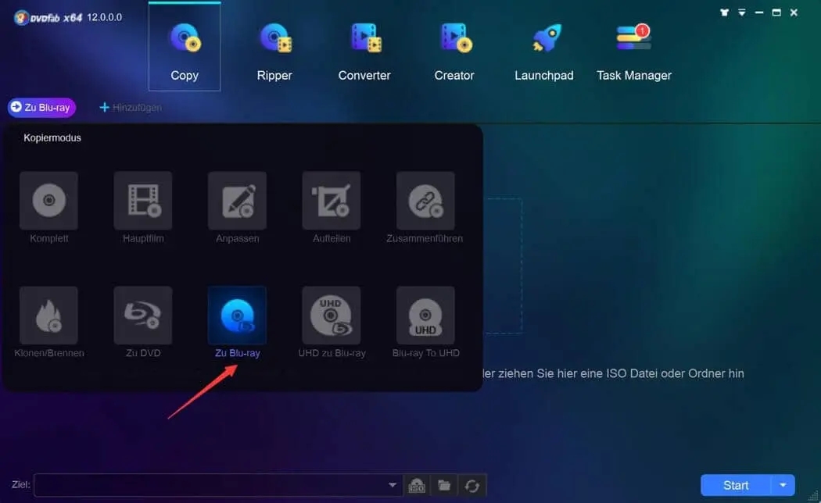This screenshot has width=821, height=503.
Task: Pick the Zu DVD conversion mode
Action: (143, 316)
